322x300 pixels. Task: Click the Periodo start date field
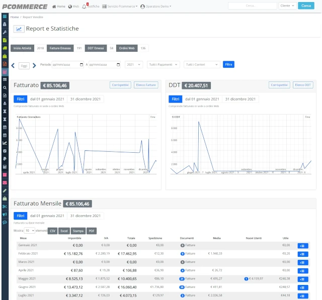67,65
